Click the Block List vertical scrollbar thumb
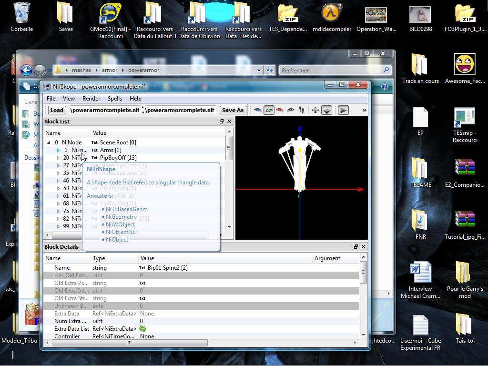 (229, 148)
